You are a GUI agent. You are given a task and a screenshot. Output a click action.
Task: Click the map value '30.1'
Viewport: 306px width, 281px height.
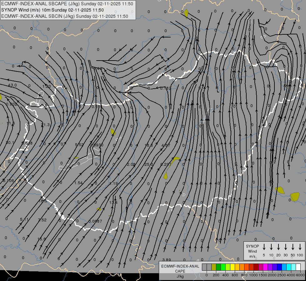pyautogui.click(x=10, y=143)
